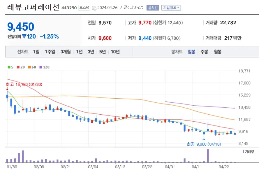Image resolution: width=259 pixels, height=173 pixels.
Task: Click the red 20-day moving average legend icon
Action: click(18, 67)
